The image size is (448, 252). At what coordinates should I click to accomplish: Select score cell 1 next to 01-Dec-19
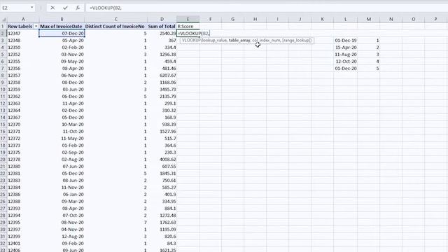369,41
